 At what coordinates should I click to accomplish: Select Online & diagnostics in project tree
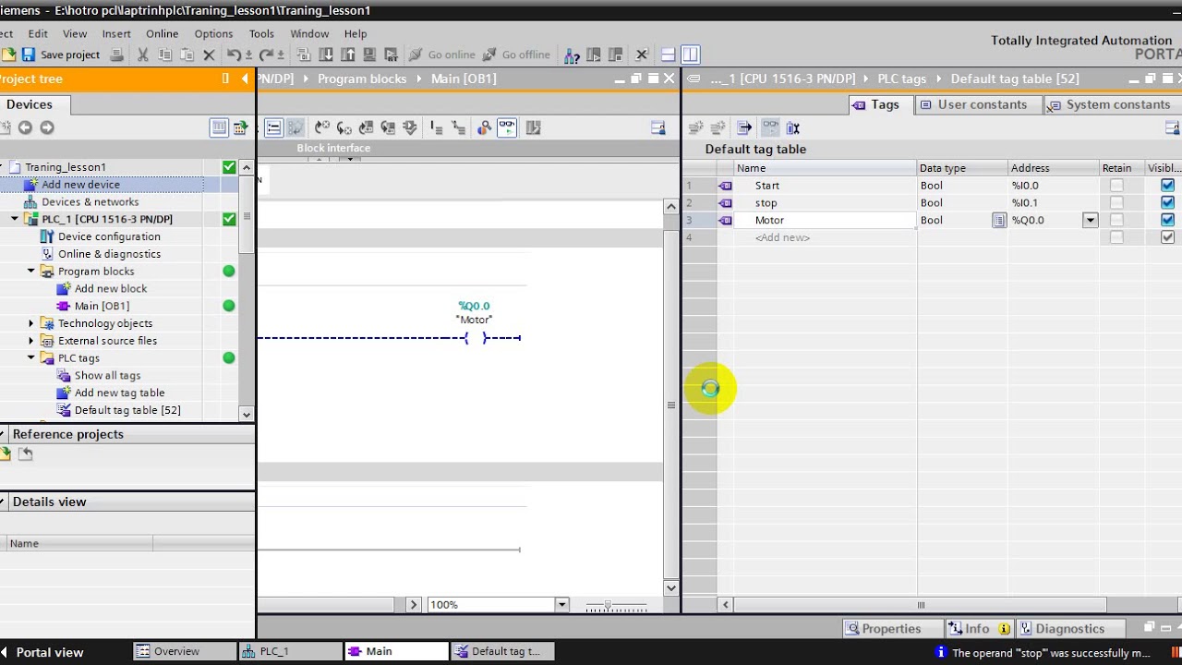point(109,254)
